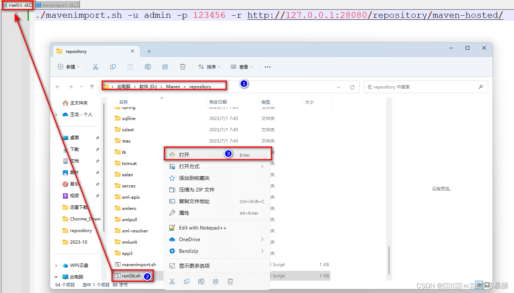Image resolution: width=514 pixels, height=293 pixels.
Task: Expand the 玉龙 - 个人 OneDrive node
Action: point(56,115)
